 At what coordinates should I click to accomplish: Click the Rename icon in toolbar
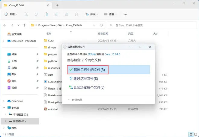(x=56, y=14)
